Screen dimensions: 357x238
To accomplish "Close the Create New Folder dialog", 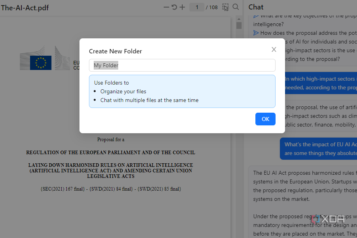I will pos(274,49).
